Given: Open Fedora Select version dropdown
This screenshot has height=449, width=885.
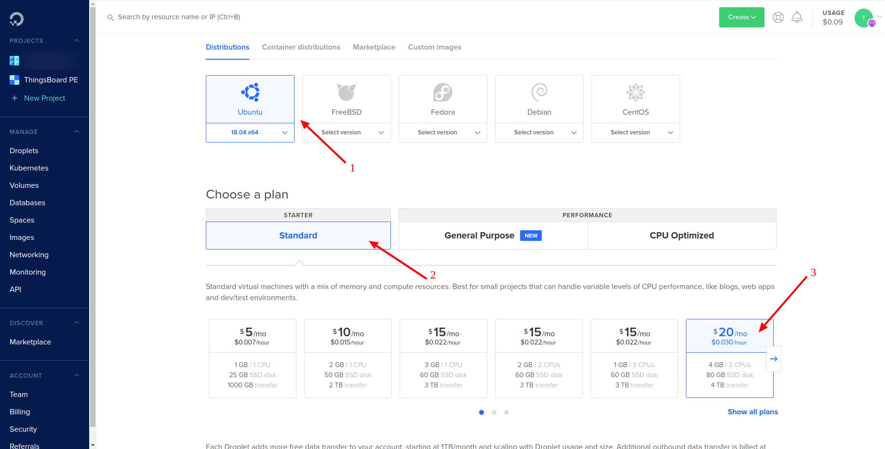Looking at the screenshot, I should (443, 132).
